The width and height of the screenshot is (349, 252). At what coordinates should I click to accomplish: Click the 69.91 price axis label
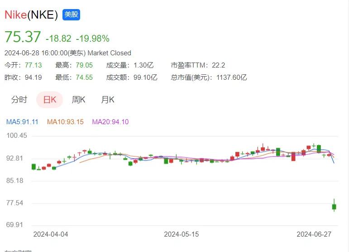click(14, 225)
